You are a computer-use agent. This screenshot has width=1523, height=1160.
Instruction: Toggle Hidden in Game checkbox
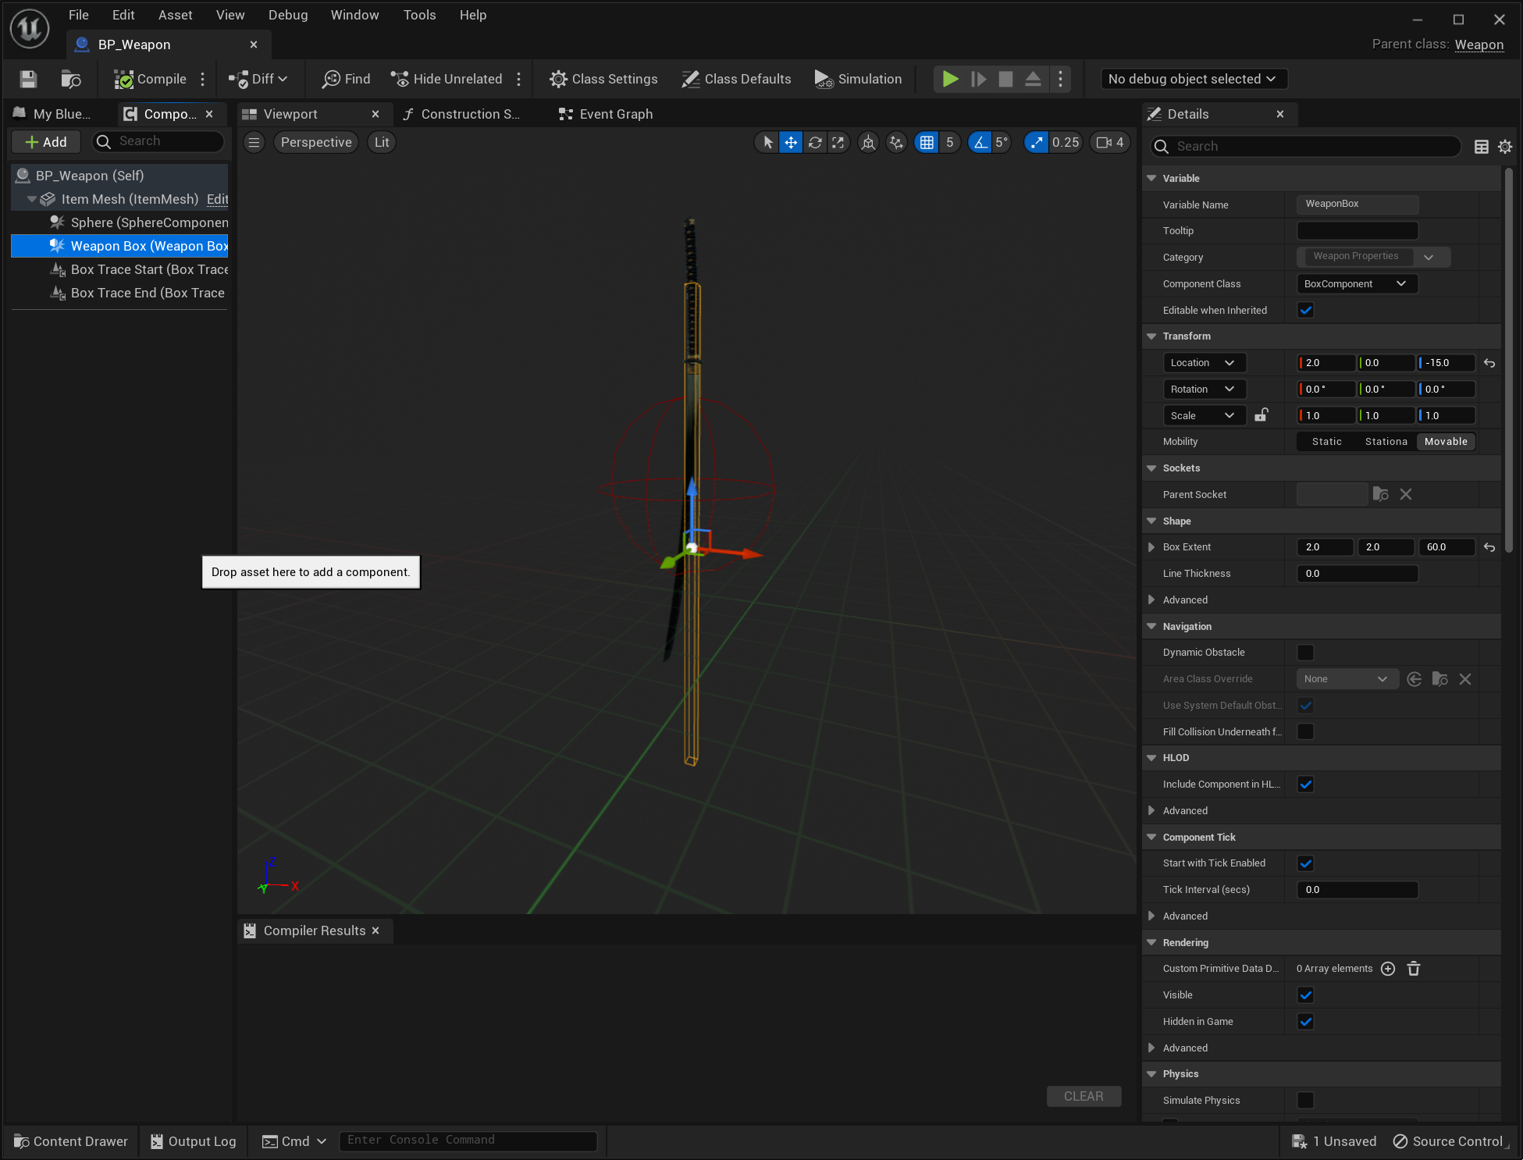[1305, 1021]
